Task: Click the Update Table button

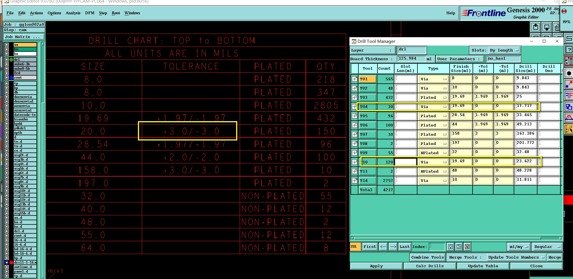Action: pyautogui.click(x=483, y=266)
